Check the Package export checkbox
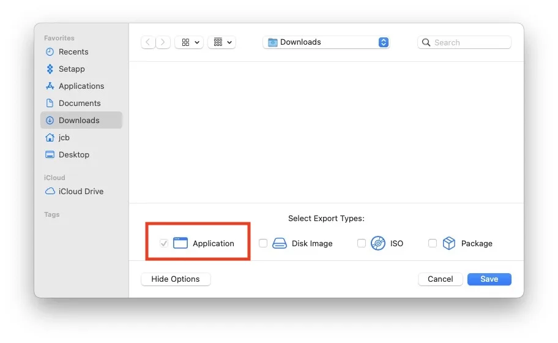The image size is (558, 343). [433, 243]
